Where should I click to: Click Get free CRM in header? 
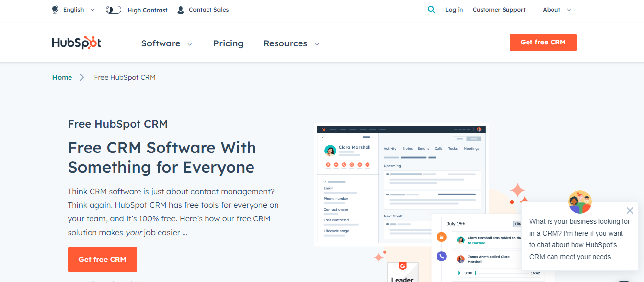pos(543,43)
